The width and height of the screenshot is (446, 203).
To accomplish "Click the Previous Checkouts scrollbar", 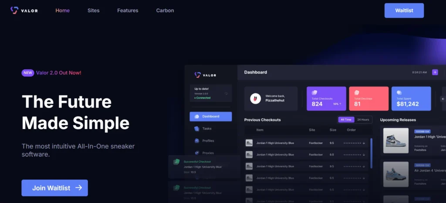I will pyautogui.click(x=371, y=153).
